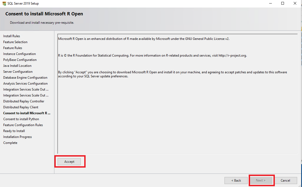
Task: Click the license text box about Microsoft R Open
Action: (178, 94)
